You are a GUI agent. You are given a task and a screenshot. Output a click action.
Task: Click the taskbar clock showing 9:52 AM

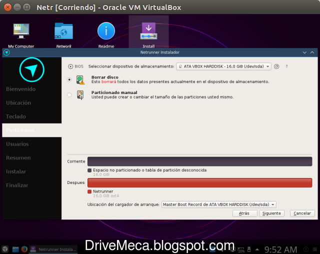coord(280,249)
